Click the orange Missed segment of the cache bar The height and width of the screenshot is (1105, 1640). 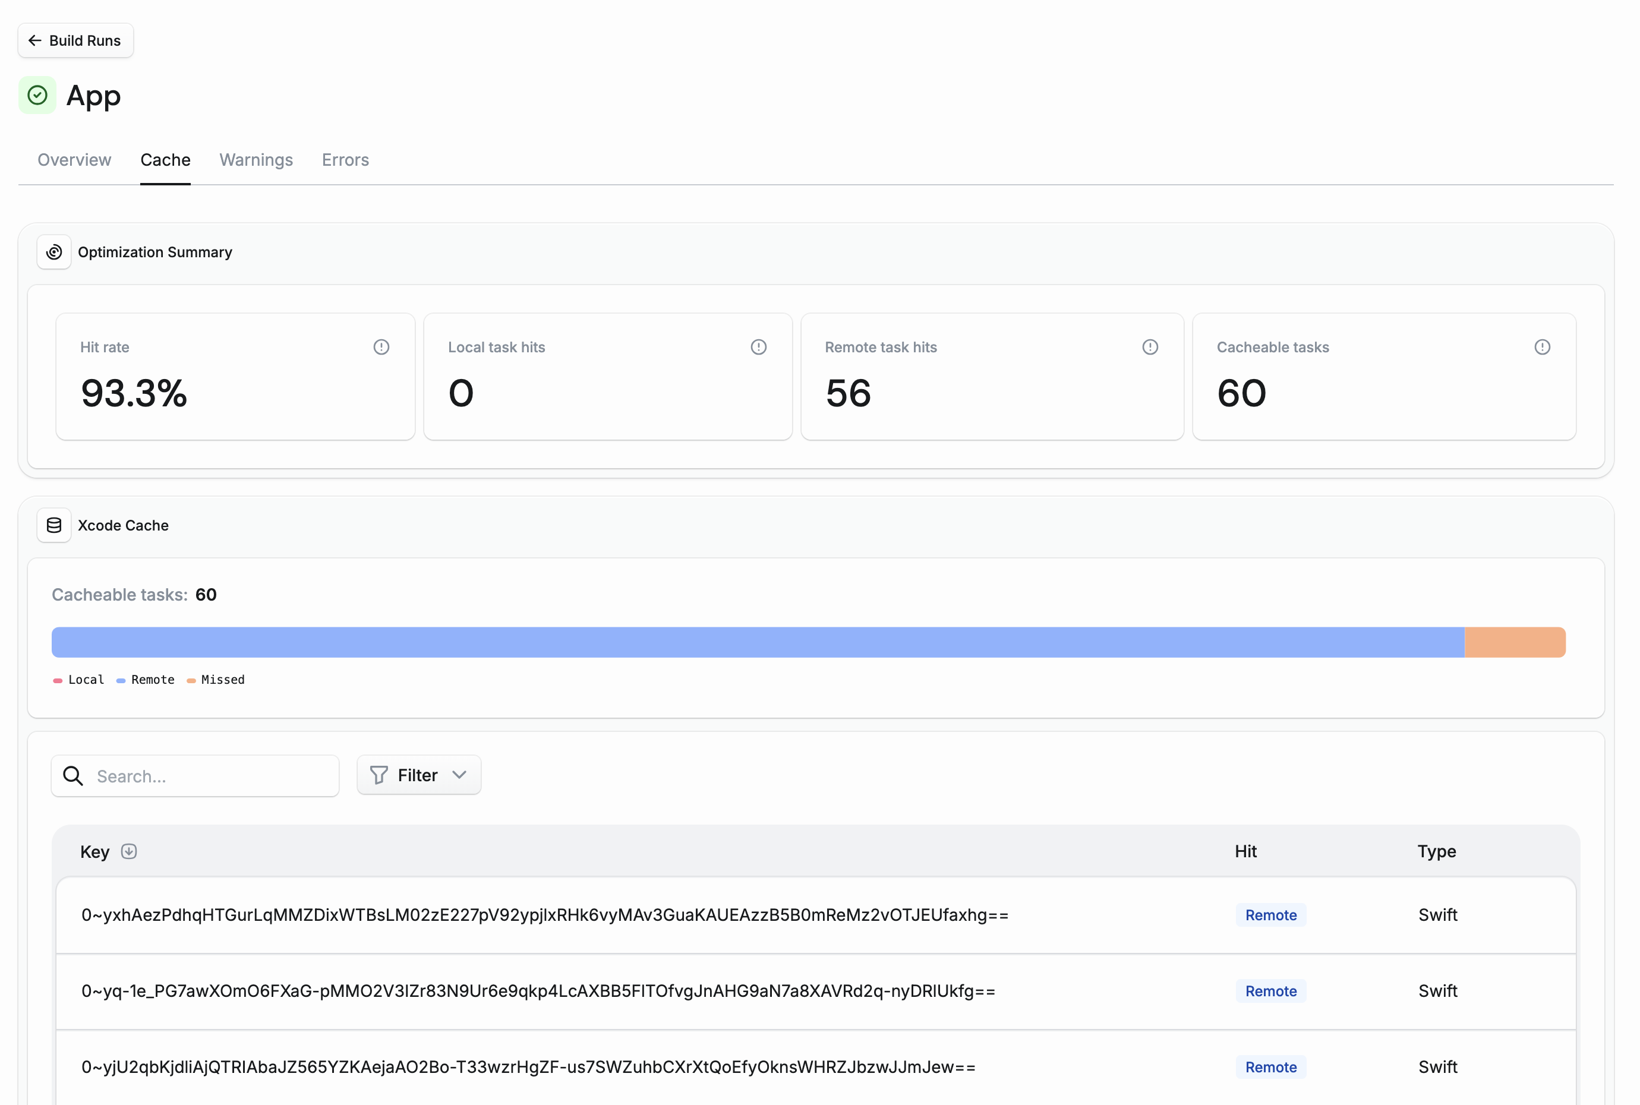tap(1514, 642)
